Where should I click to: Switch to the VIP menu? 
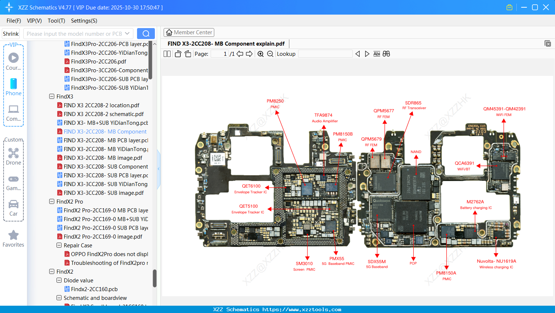tap(34, 21)
